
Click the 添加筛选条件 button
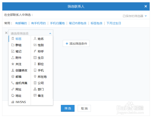pos(76,44)
